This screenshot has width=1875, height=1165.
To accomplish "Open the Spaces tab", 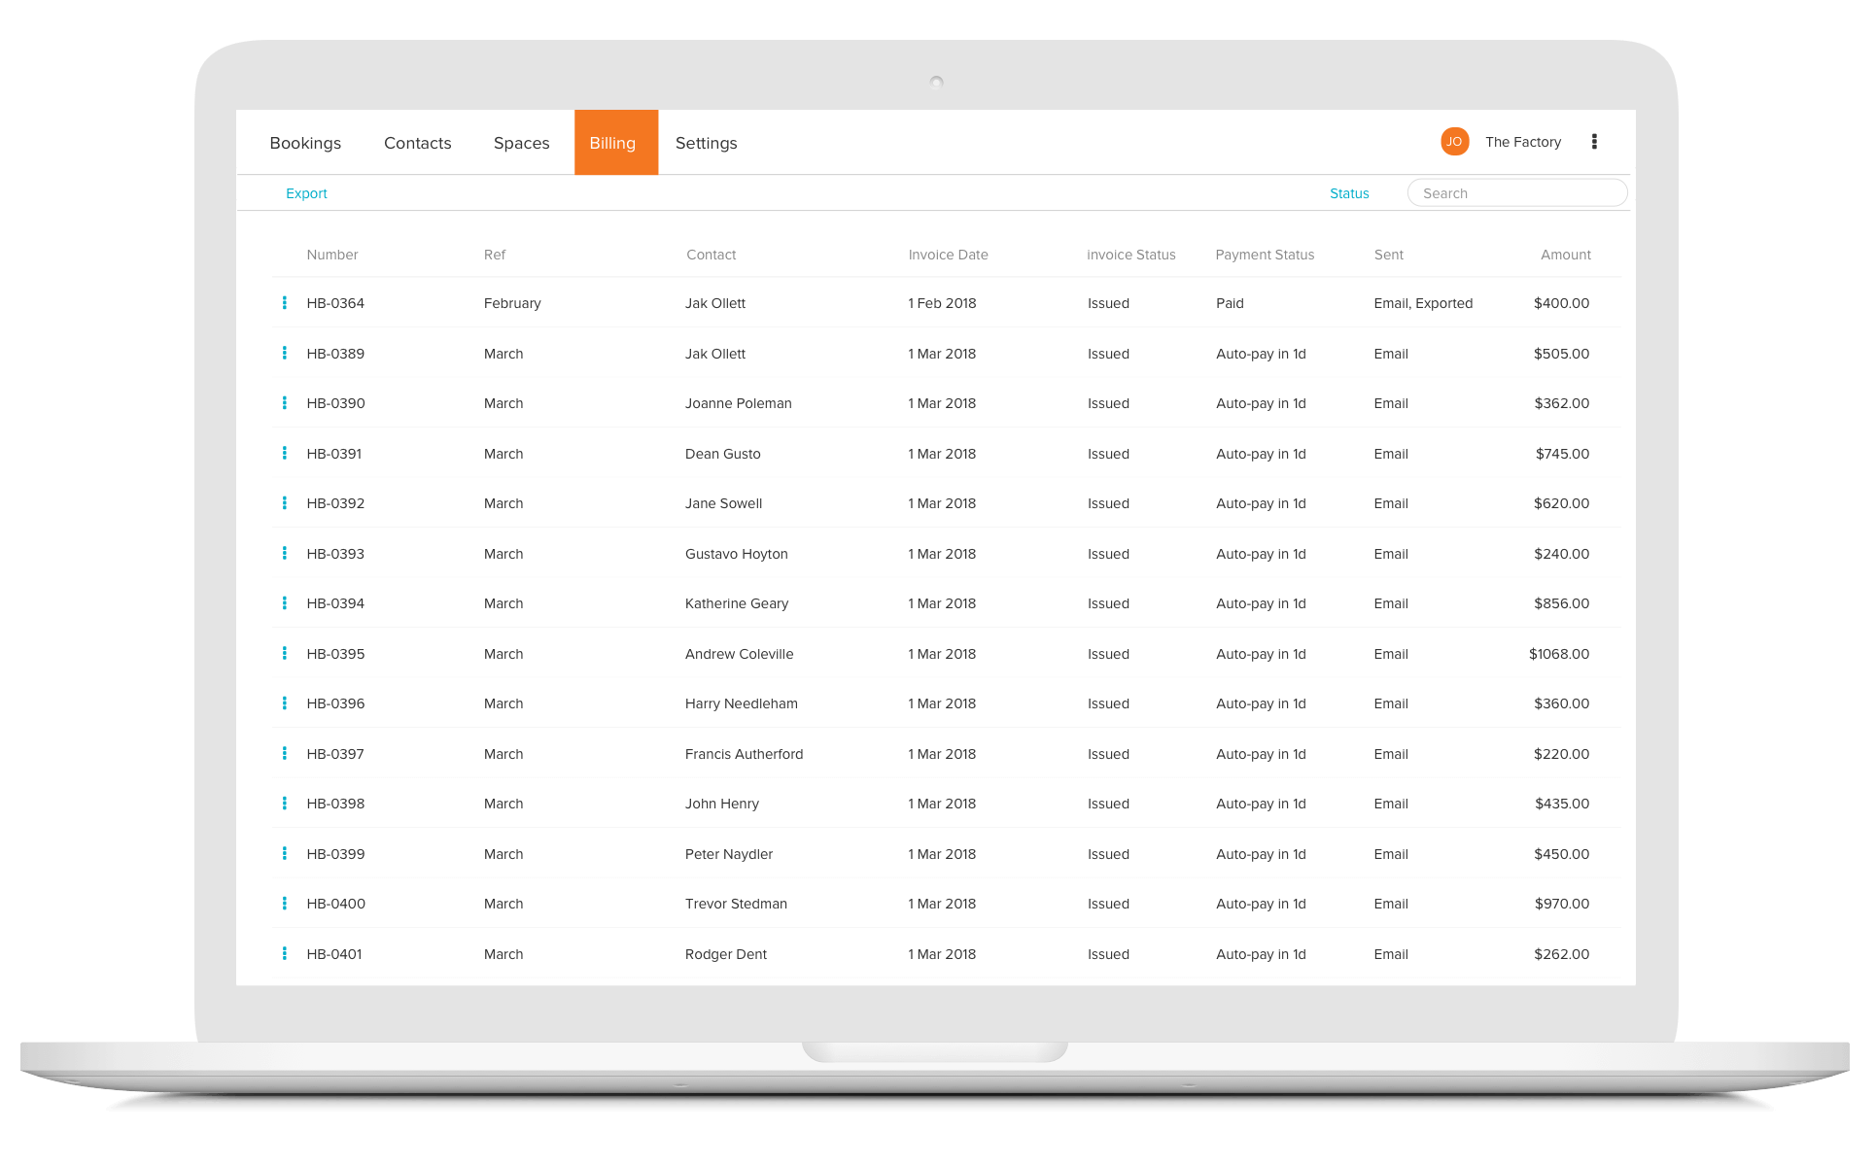I will 521,143.
